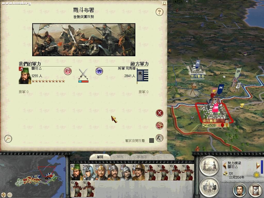Open the help question mark icon
Screen dimensions: 264x198
tap(159, 12)
